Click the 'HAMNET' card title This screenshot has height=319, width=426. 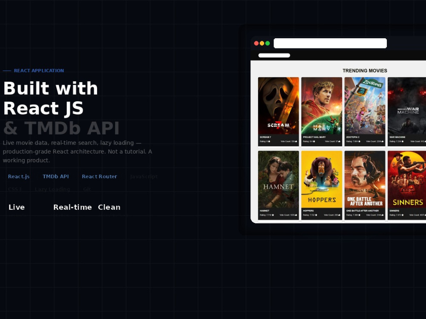coord(265,211)
